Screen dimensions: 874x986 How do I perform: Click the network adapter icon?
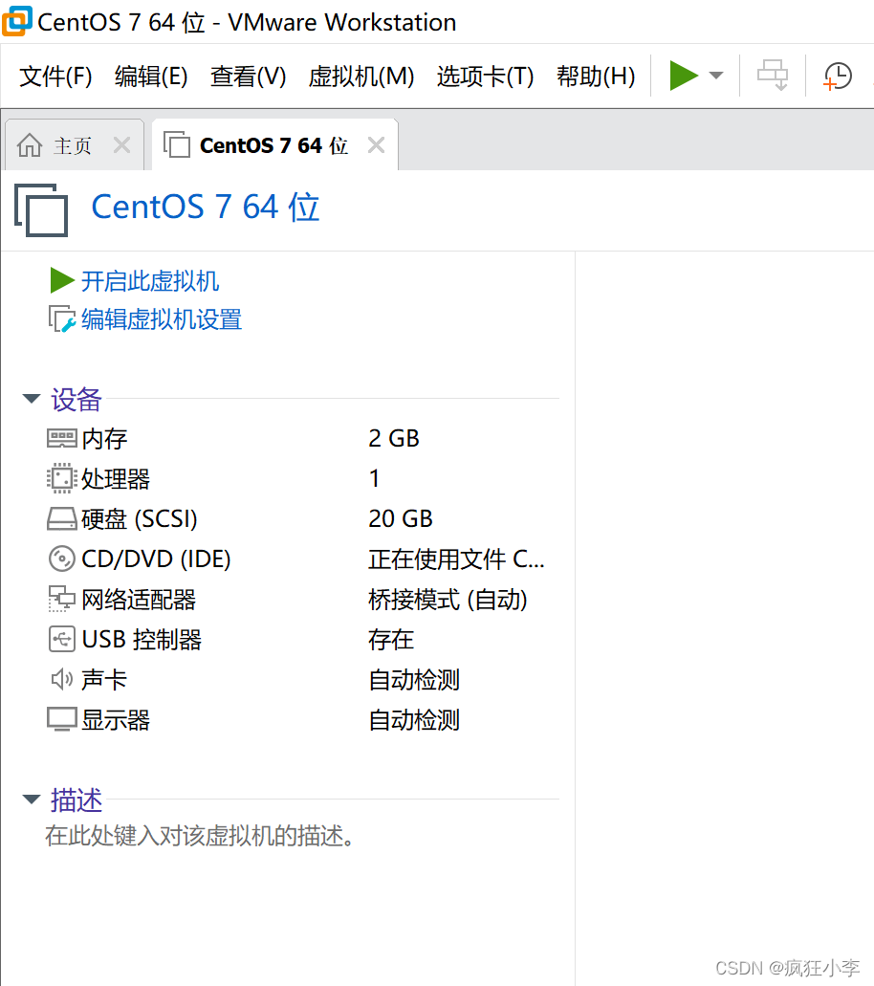pyautogui.click(x=61, y=600)
